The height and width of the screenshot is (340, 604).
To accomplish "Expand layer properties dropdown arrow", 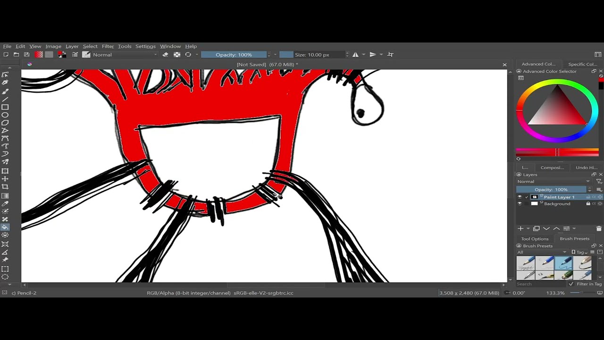I will (x=574, y=229).
